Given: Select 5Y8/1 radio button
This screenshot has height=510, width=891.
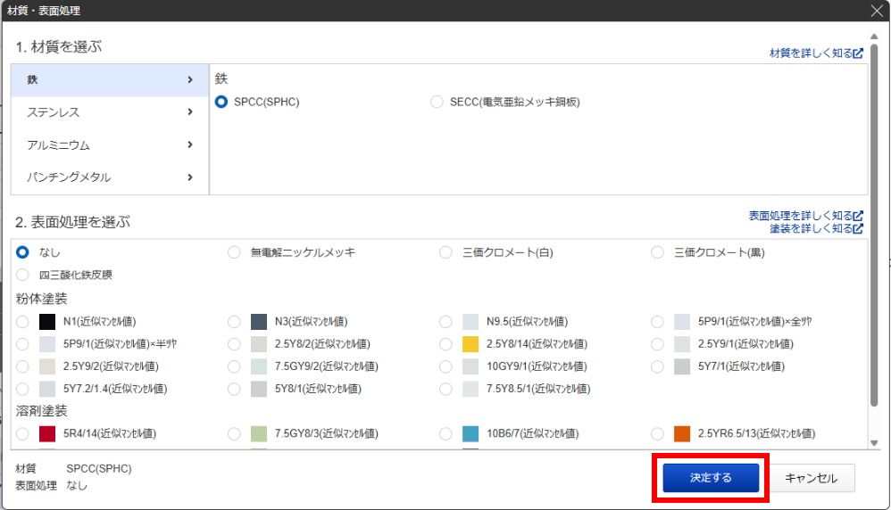Looking at the screenshot, I should coord(234,389).
